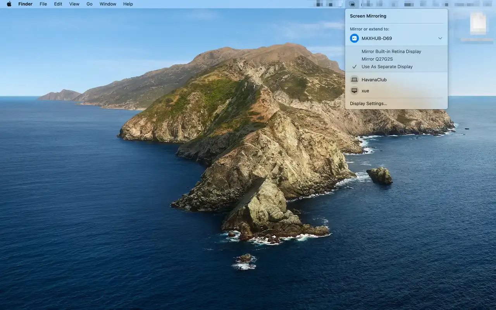The width and height of the screenshot is (496, 310).
Task: Open the Apple menu
Action: tap(9, 4)
